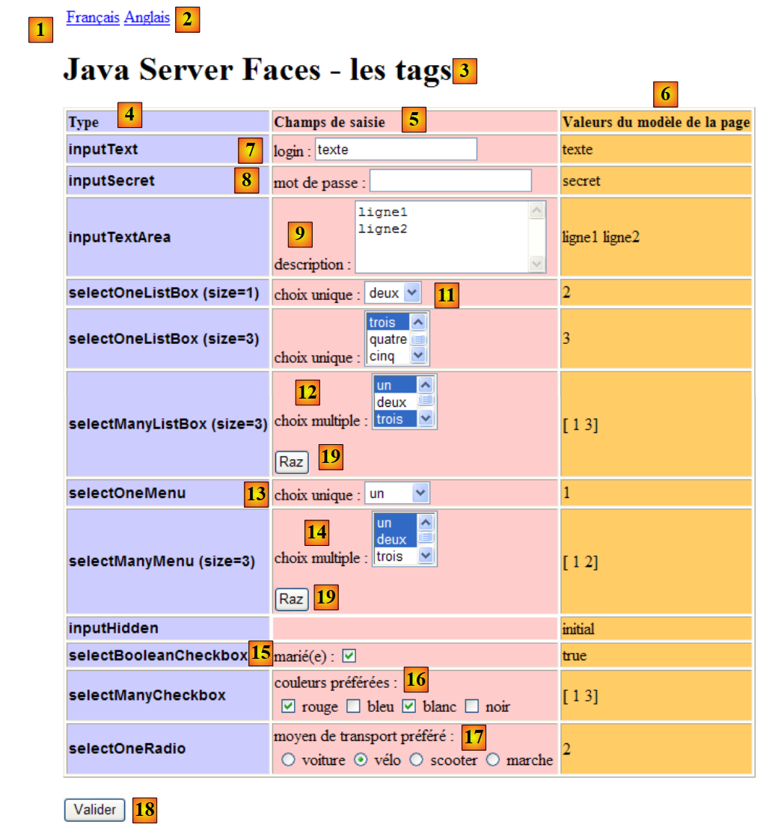Click the login text input field

[395, 150]
